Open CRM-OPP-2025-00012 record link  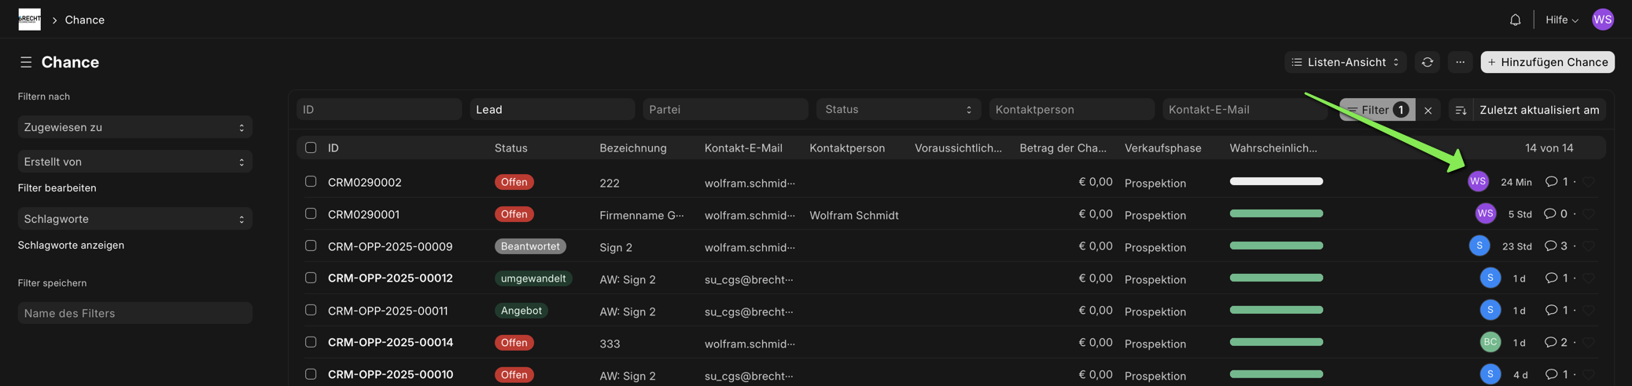390,279
